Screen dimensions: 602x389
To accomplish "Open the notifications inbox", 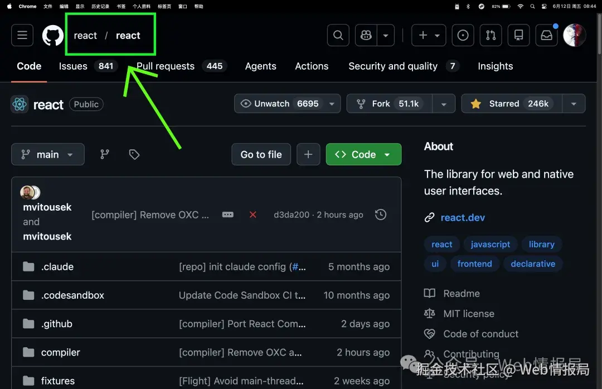I will coord(547,35).
